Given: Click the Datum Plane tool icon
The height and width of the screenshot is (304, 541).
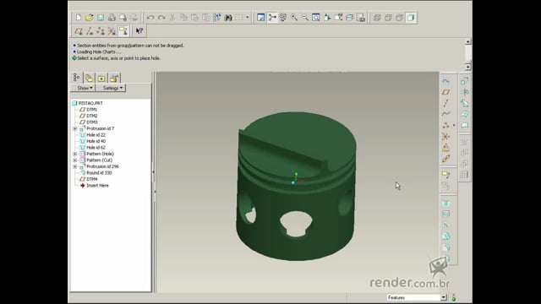Looking at the screenshot, I should 445,92.
